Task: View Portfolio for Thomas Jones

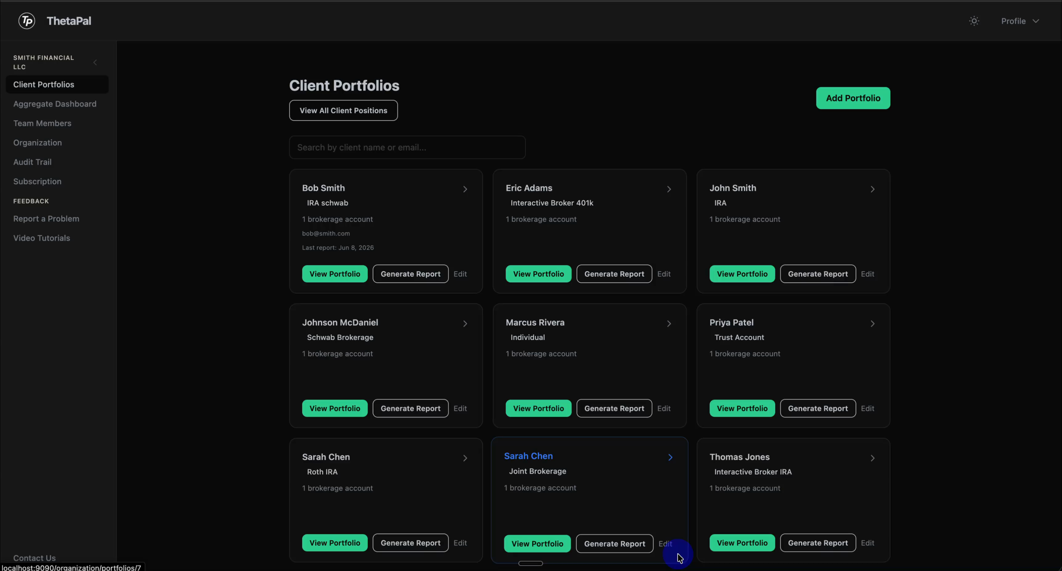Action: coord(742,543)
